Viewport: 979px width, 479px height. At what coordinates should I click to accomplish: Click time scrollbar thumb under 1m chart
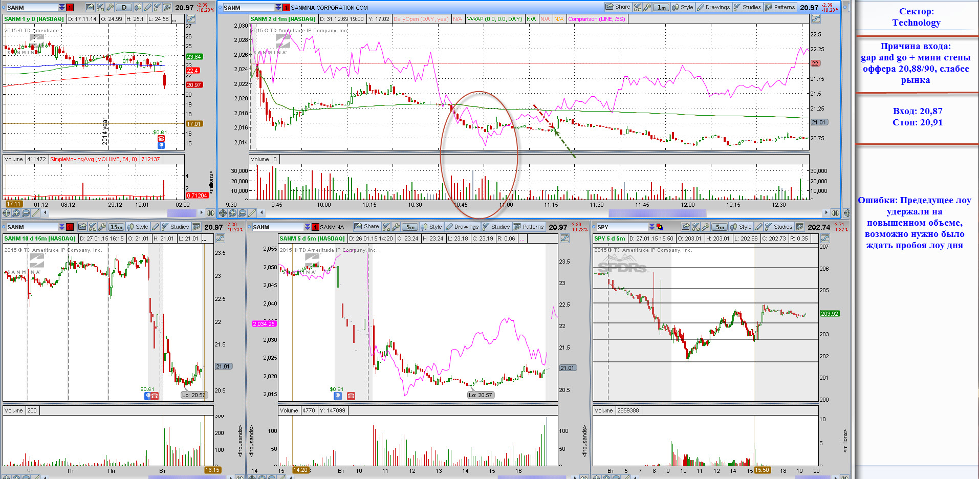(658, 213)
